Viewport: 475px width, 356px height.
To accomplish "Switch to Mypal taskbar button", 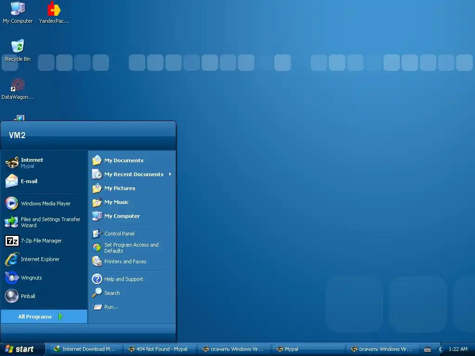I will [x=309, y=349].
